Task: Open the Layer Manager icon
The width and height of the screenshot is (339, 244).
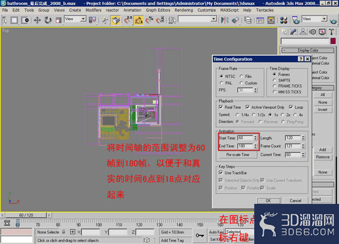Action: [248, 20]
